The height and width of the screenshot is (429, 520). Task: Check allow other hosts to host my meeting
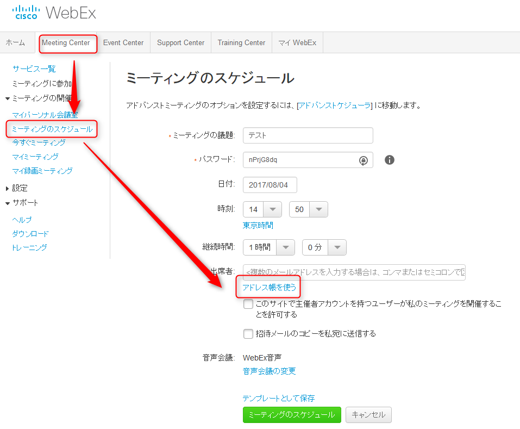[248, 304]
